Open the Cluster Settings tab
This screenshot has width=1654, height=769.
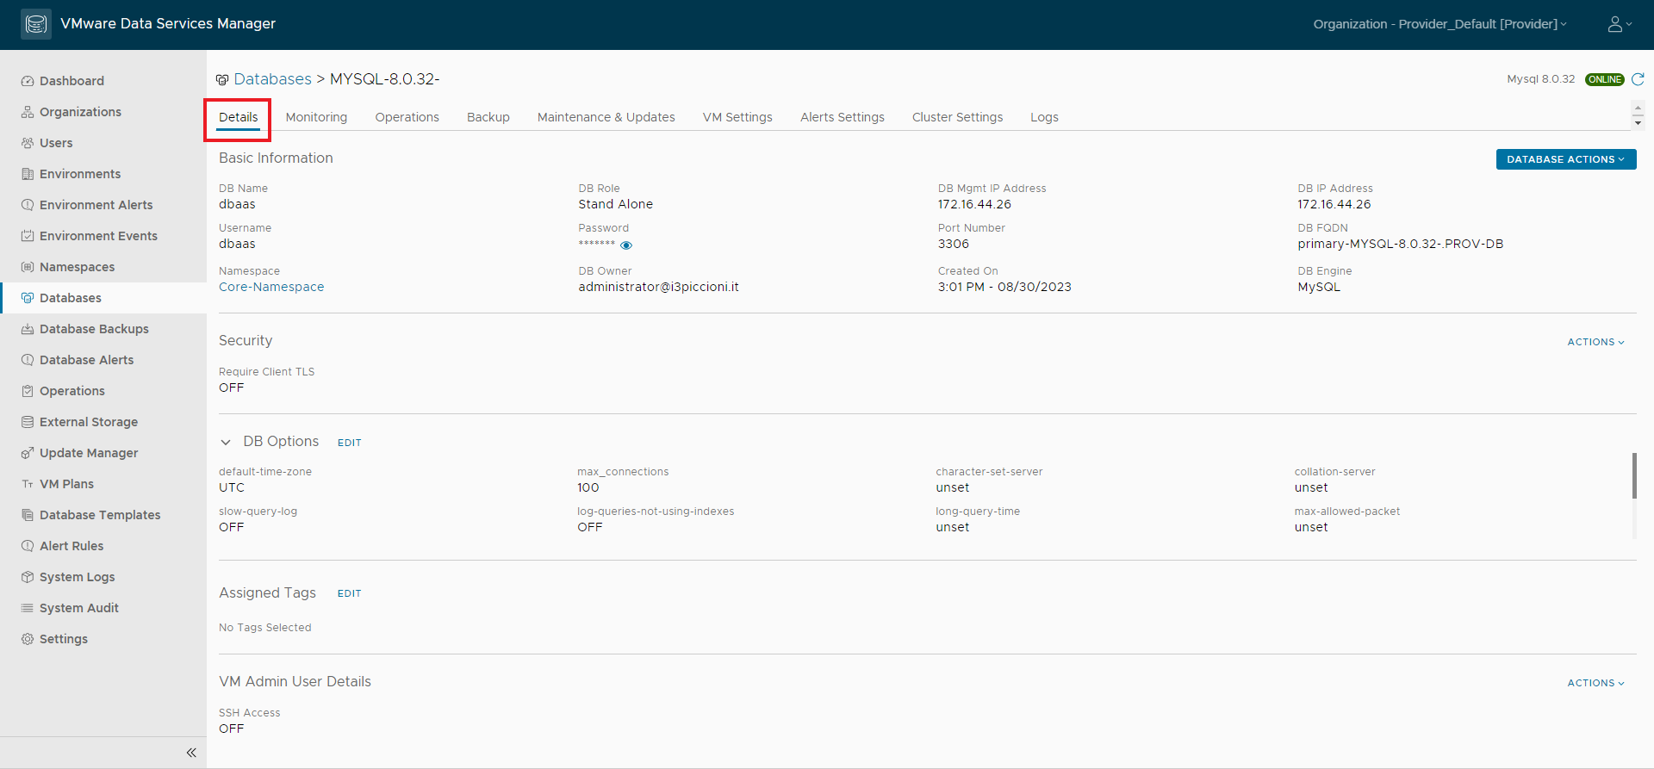[957, 117]
